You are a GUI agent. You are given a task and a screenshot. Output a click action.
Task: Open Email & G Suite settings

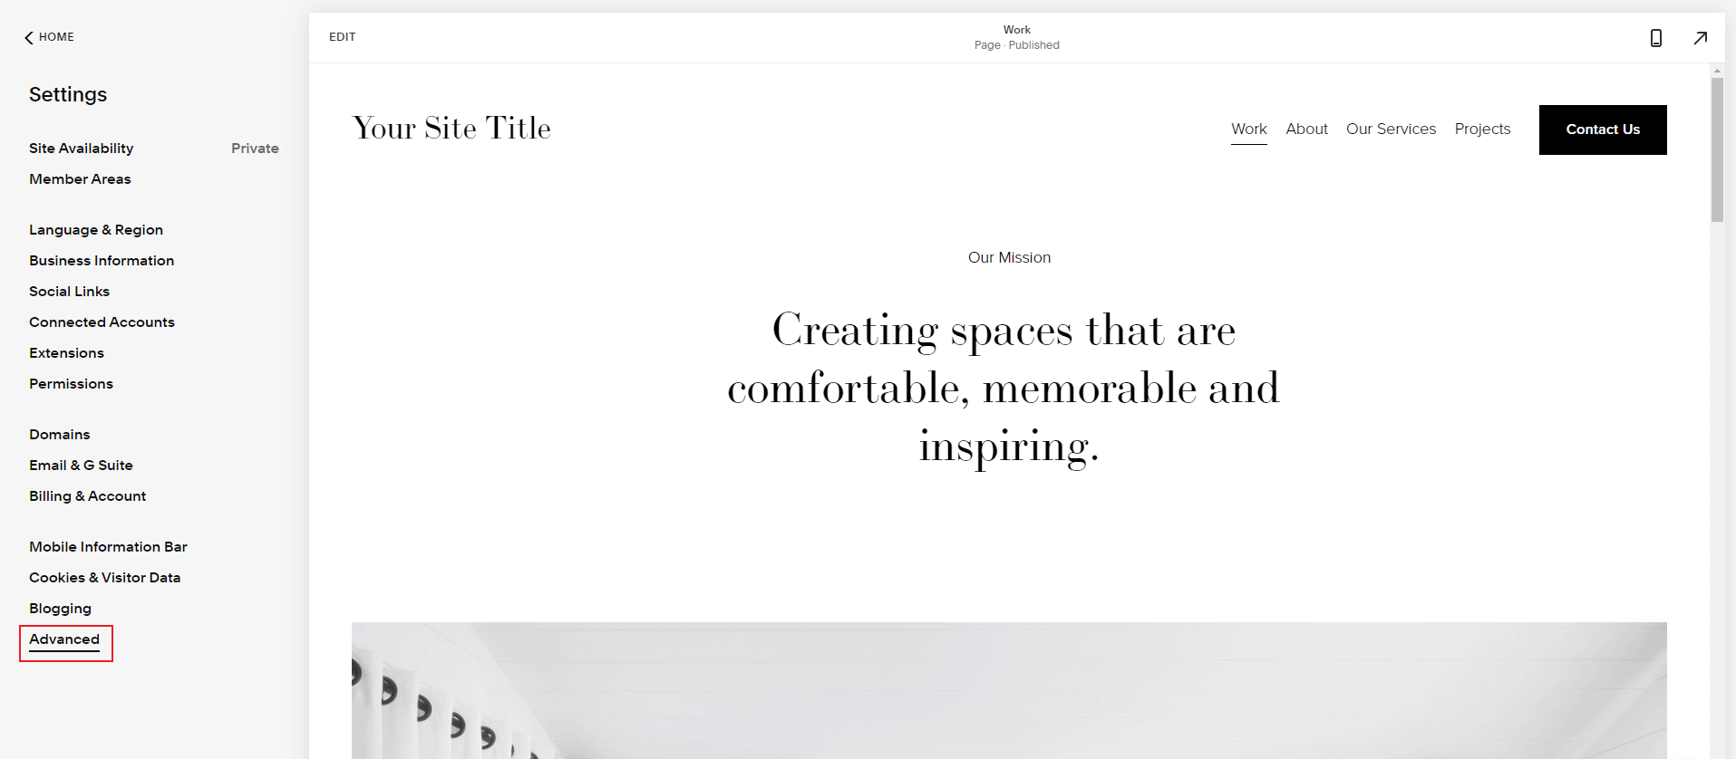point(81,466)
